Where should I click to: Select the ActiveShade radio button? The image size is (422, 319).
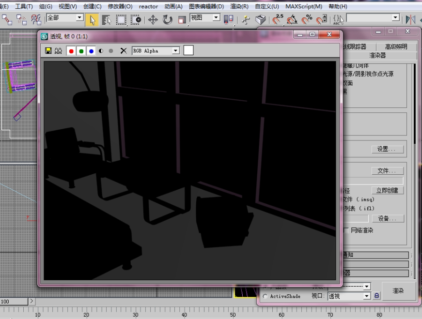tap(265, 296)
